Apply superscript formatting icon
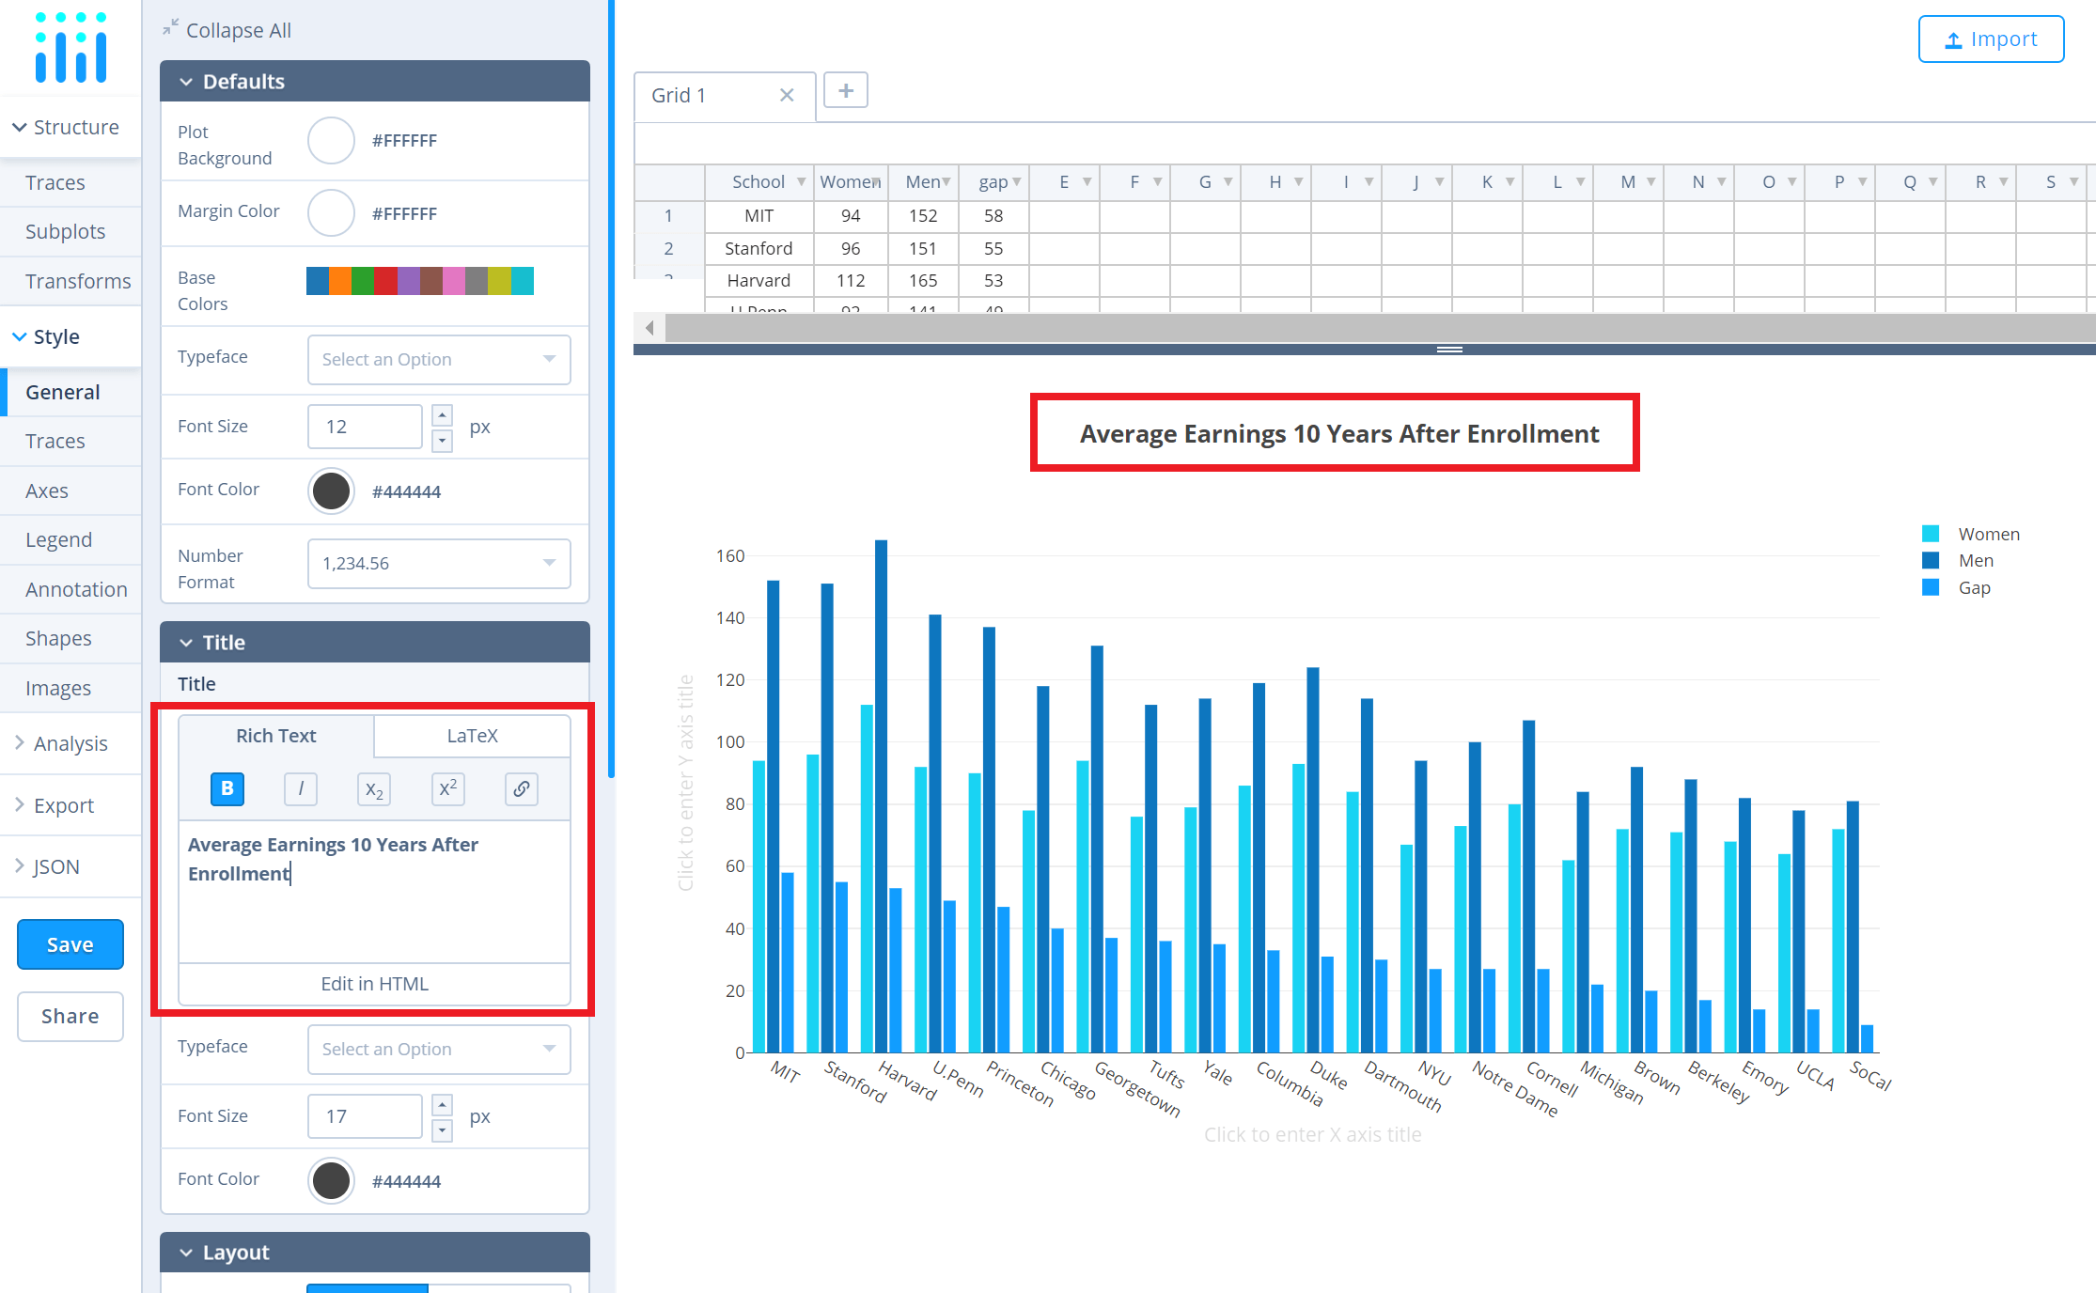Image resolution: width=2096 pixels, height=1293 pixels. (x=447, y=788)
